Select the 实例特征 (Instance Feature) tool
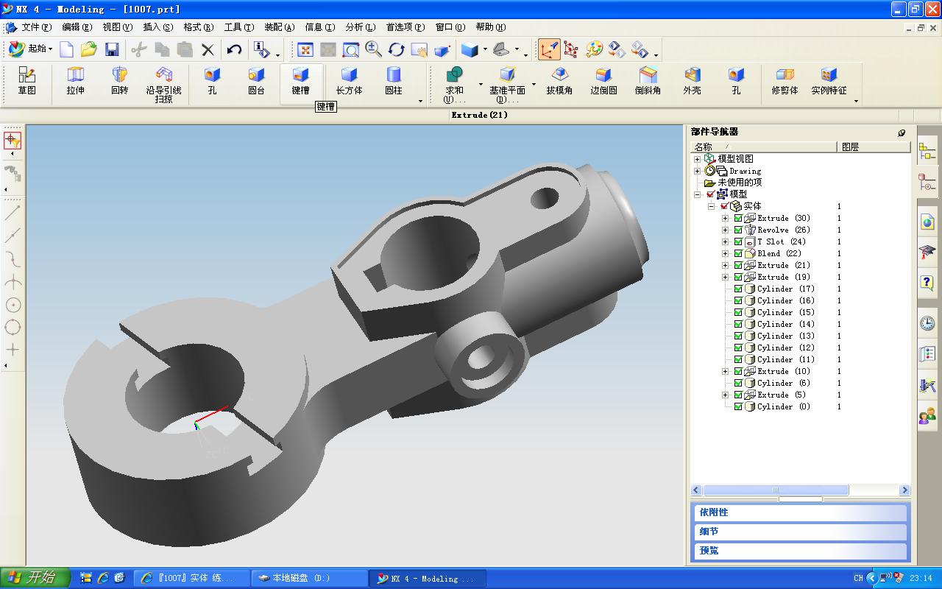 (x=829, y=81)
